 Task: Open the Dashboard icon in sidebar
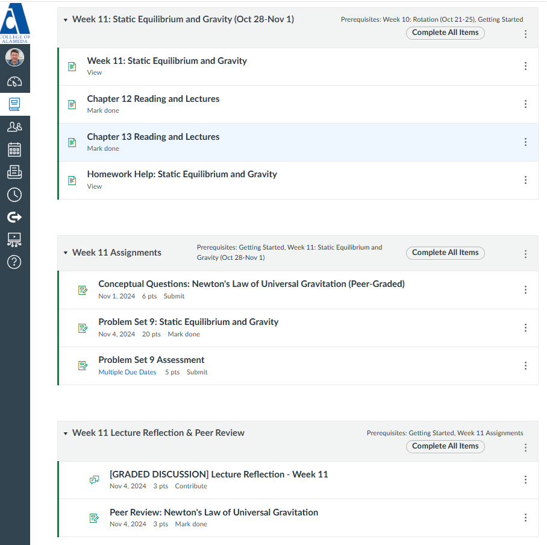(x=14, y=82)
